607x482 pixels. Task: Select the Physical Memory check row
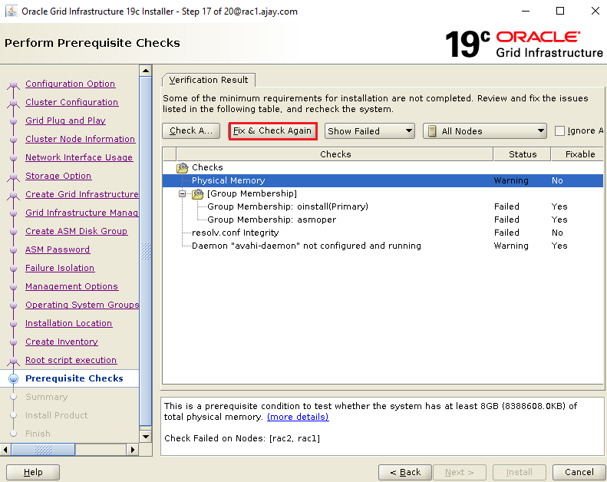(x=383, y=181)
